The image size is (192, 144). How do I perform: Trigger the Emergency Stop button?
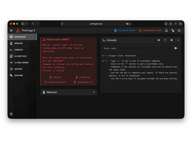(x=150, y=30)
